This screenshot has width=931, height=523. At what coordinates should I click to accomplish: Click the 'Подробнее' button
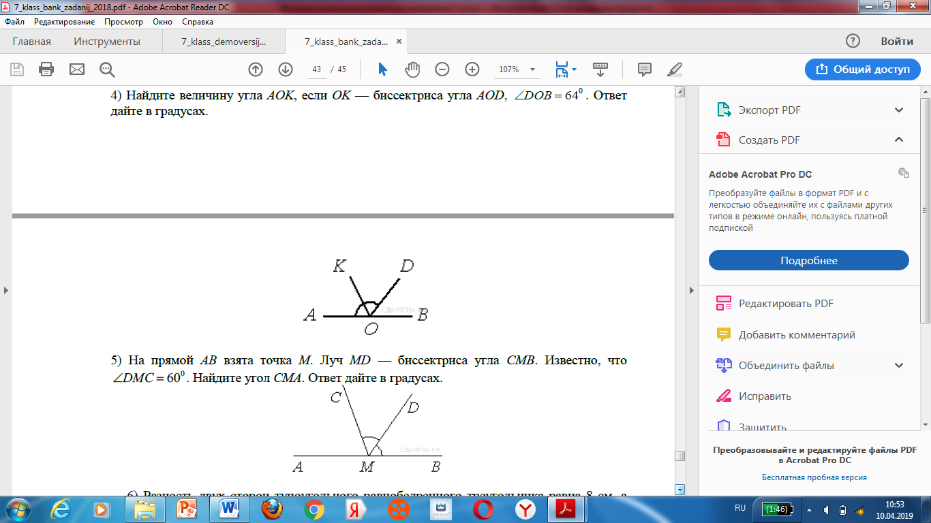click(809, 261)
